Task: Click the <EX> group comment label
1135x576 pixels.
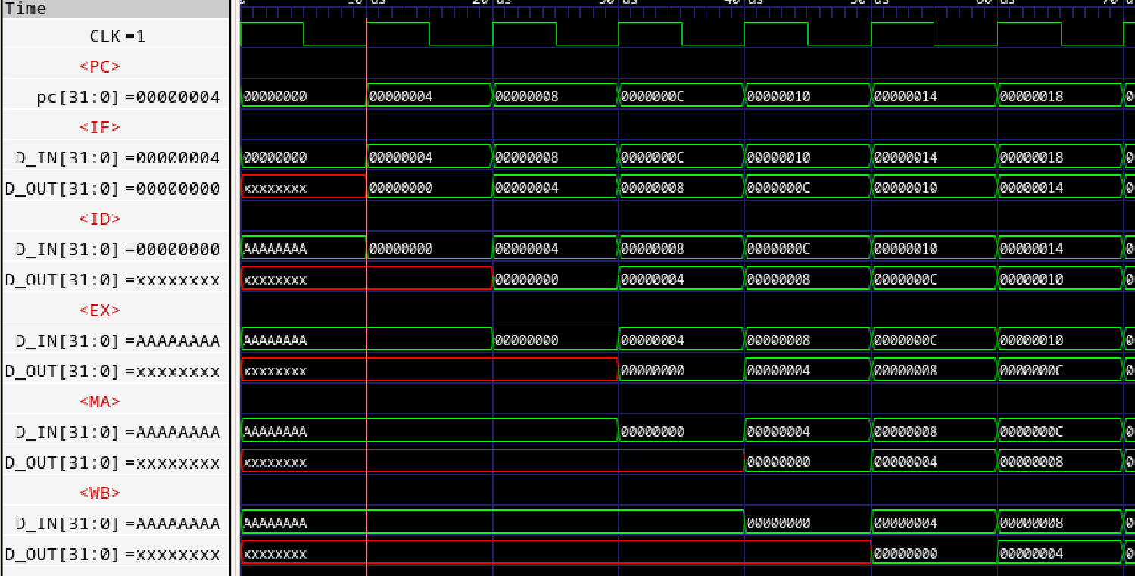Action: pyautogui.click(x=100, y=310)
